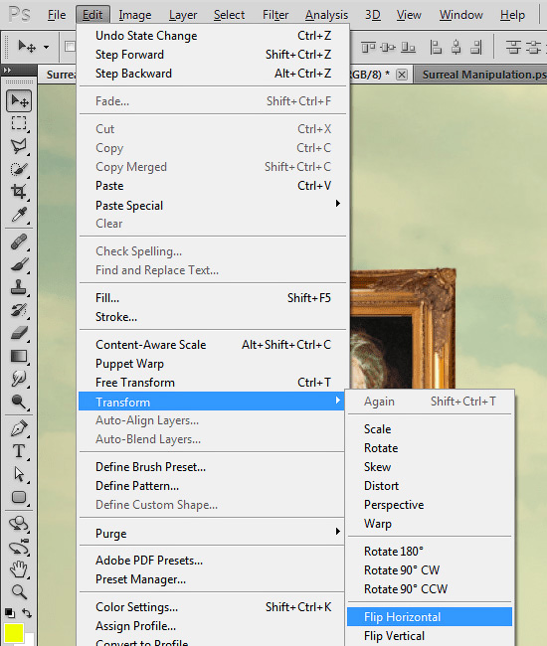547x646 pixels.
Task: Choose Rotate 90° CW
Action: tap(430, 570)
